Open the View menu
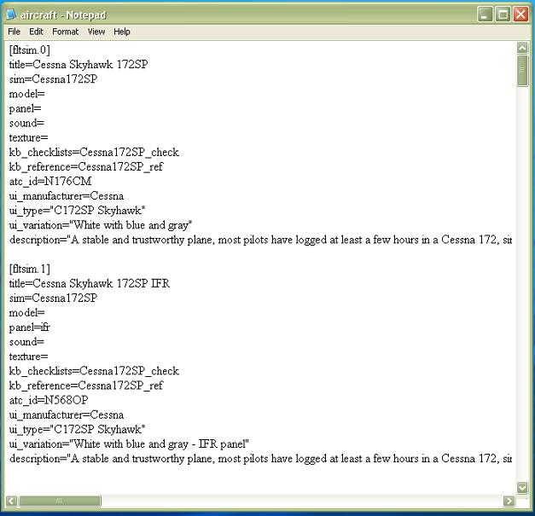 [96, 32]
